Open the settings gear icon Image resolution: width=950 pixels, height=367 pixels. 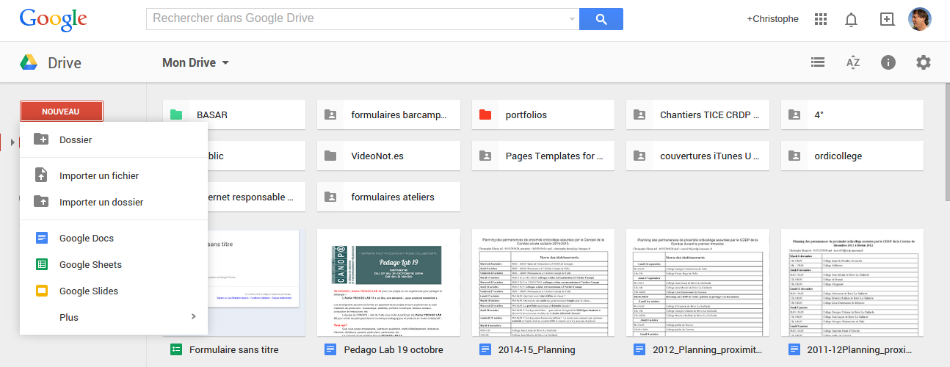click(923, 62)
